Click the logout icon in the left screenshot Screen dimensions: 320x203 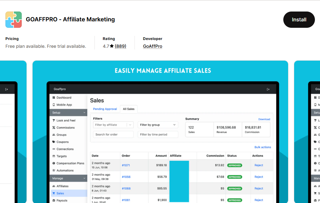(6, 89)
